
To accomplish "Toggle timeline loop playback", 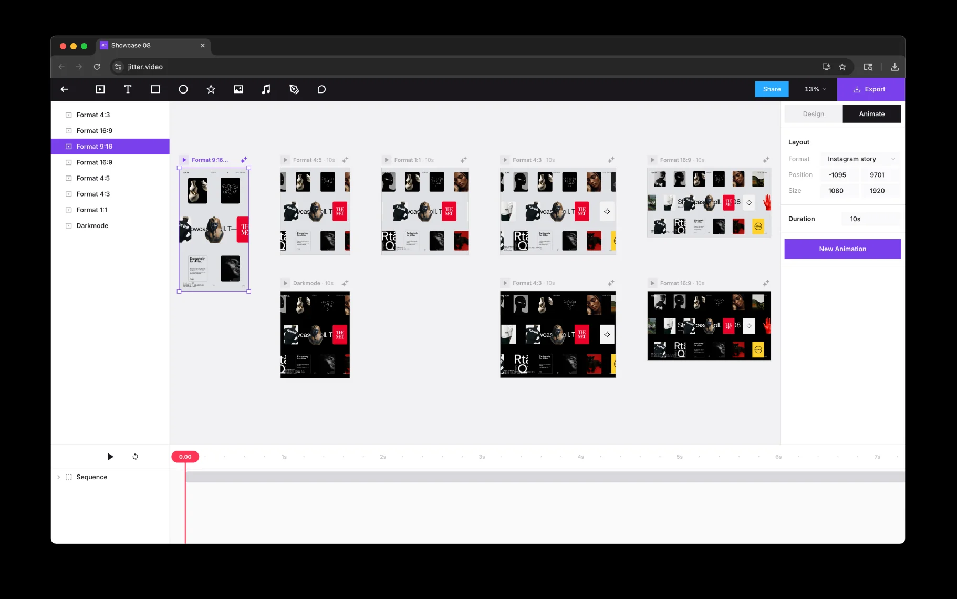I will pos(136,457).
